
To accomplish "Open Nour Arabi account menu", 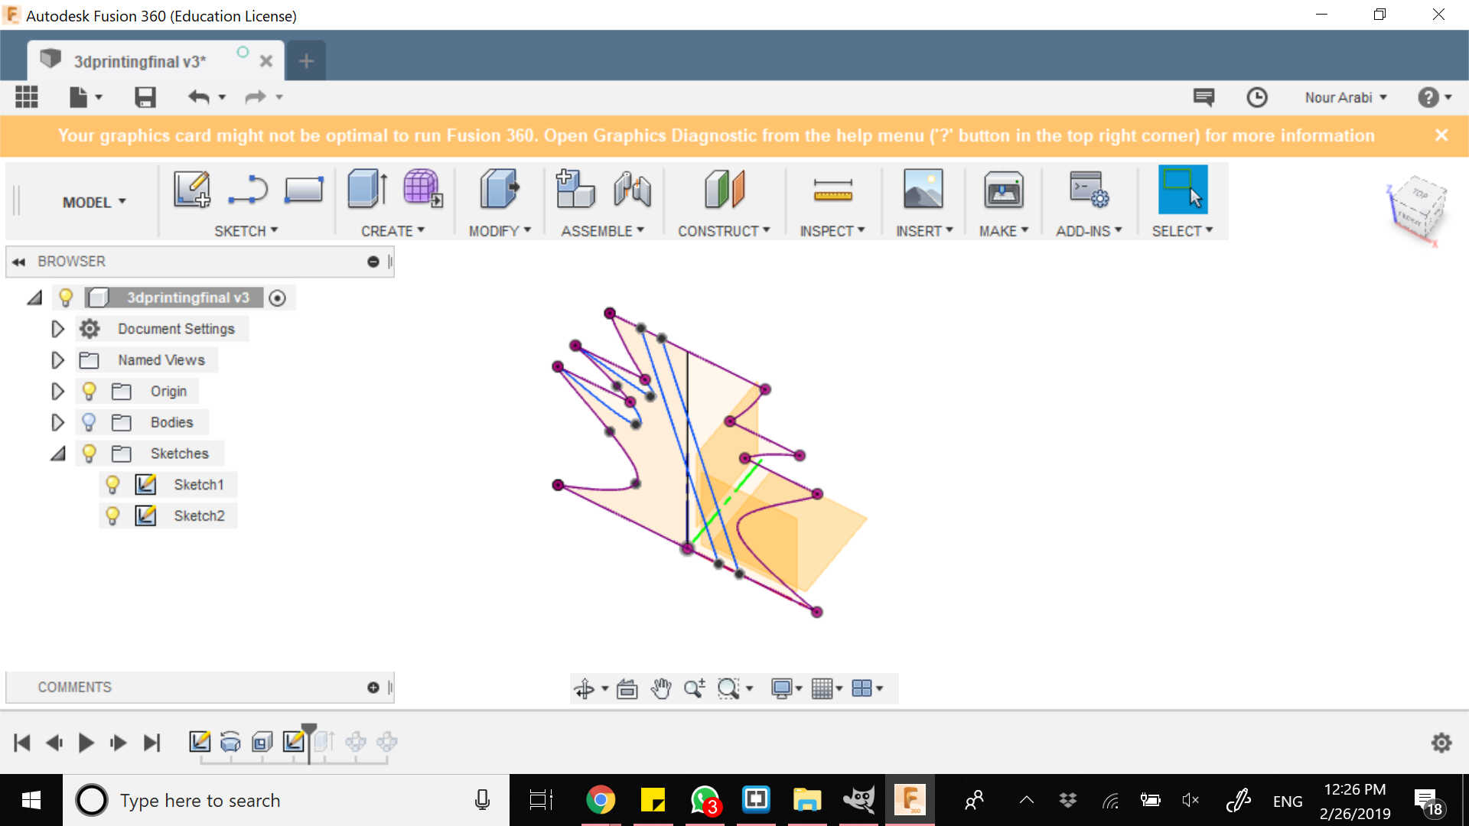I will (1344, 97).
